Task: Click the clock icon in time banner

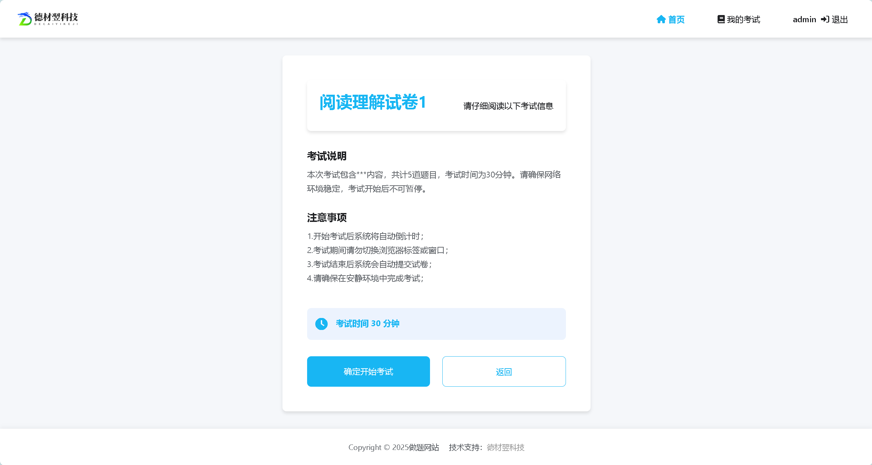Action: click(321, 324)
